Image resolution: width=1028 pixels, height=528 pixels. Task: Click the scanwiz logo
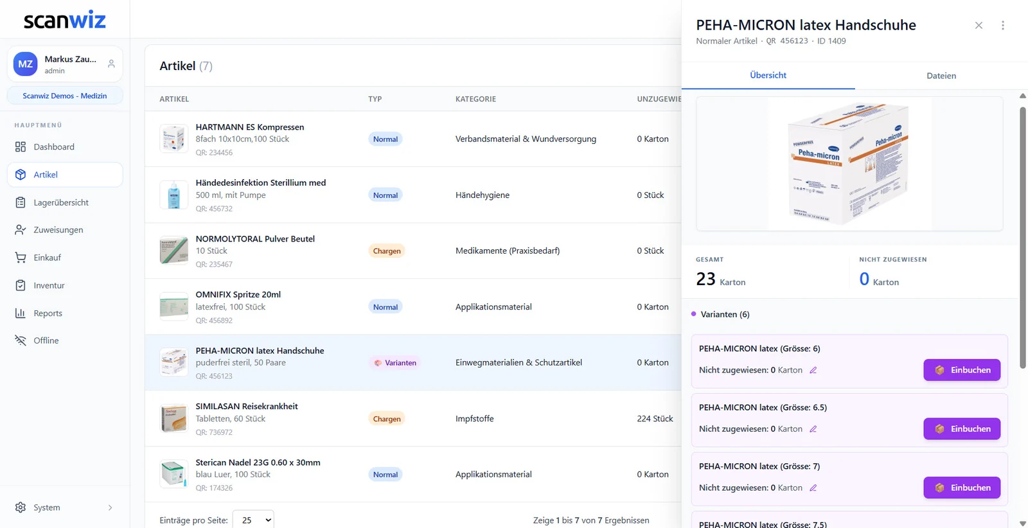[x=64, y=20]
